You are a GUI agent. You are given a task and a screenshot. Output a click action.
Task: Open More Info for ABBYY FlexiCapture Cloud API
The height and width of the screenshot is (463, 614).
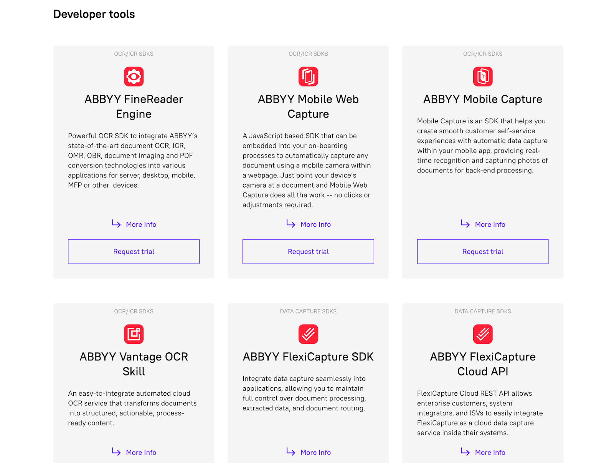click(x=490, y=452)
